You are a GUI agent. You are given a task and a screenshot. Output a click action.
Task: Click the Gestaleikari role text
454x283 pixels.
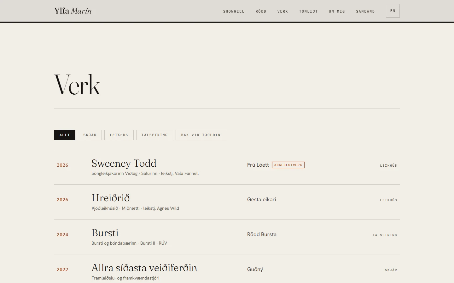(262, 199)
